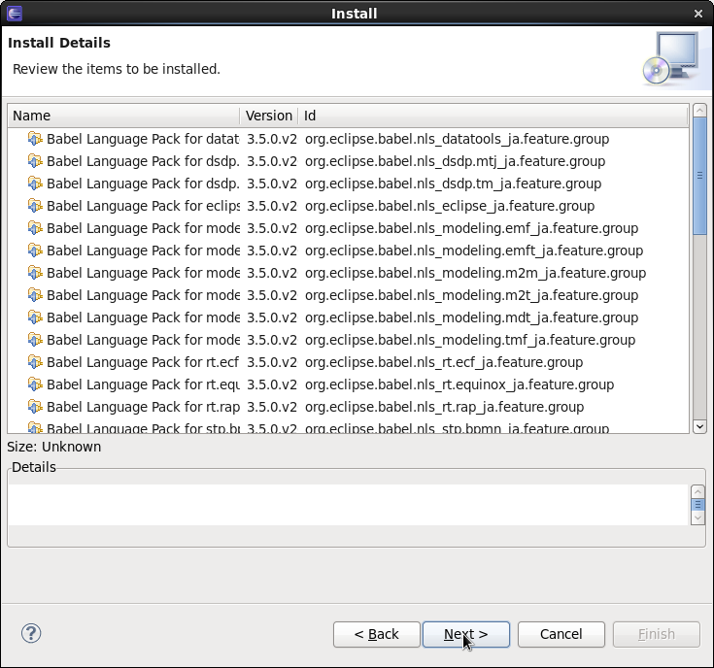Select 'org.eclipse.babel.nls_modeling.tmf_ja.feature.group' id
The width and height of the screenshot is (714, 668).
point(470,340)
